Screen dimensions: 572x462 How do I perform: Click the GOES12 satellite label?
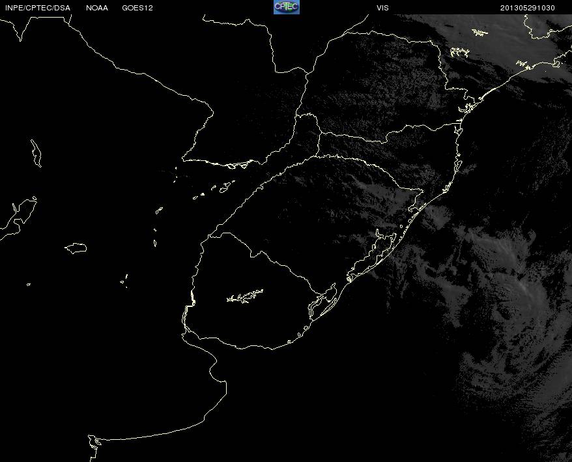[137, 8]
